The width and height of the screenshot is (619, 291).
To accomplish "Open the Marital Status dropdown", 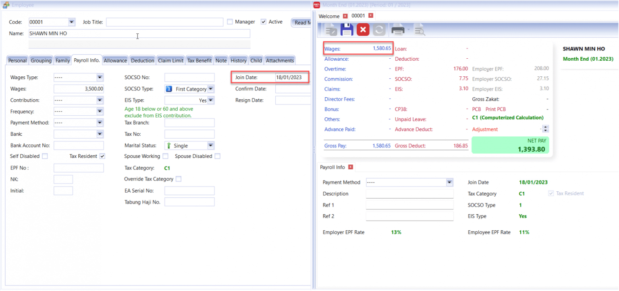I will coord(210,145).
